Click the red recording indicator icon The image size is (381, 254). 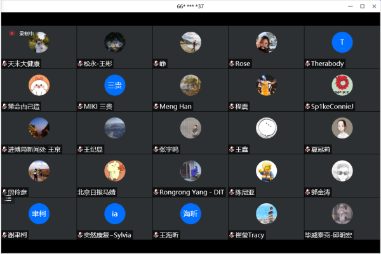[x=11, y=33]
